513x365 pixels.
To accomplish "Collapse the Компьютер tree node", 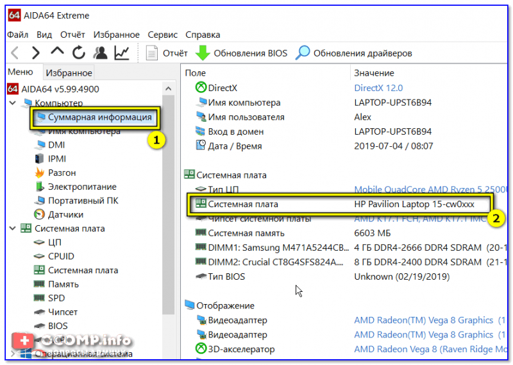I will point(12,103).
